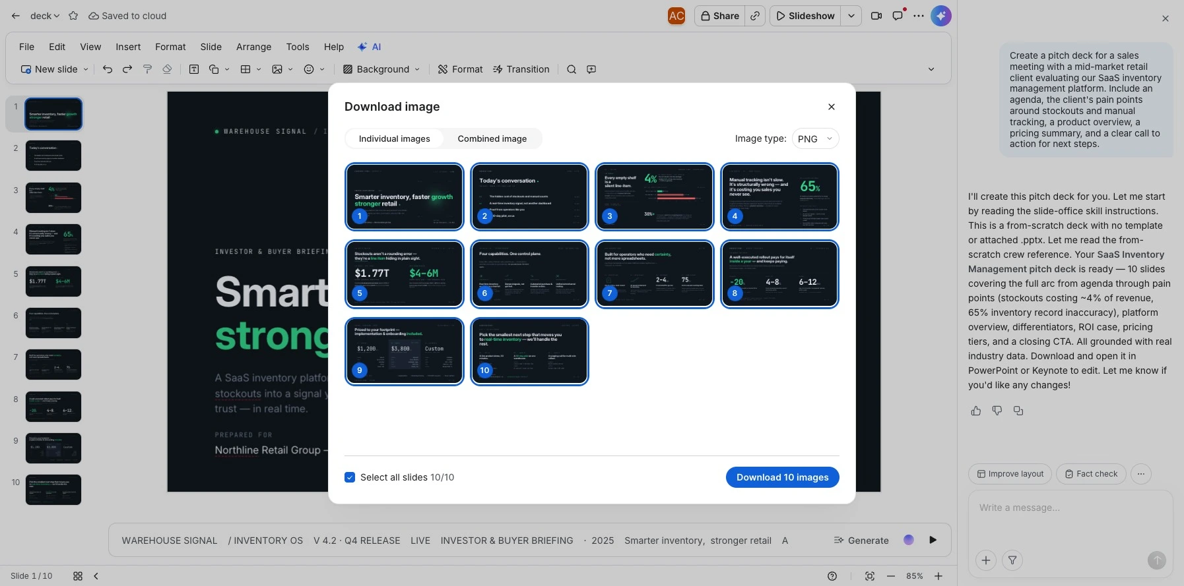1184x586 pixels.
Task: Select slide 6 thumbnail in sidebar
Action: (53, 323)
